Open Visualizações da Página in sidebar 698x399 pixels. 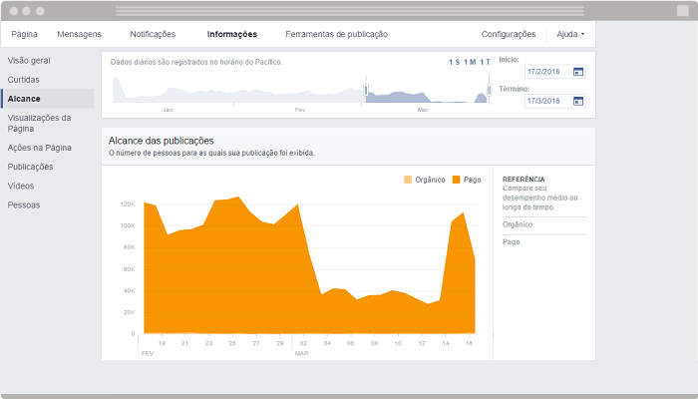click(39, 123)
